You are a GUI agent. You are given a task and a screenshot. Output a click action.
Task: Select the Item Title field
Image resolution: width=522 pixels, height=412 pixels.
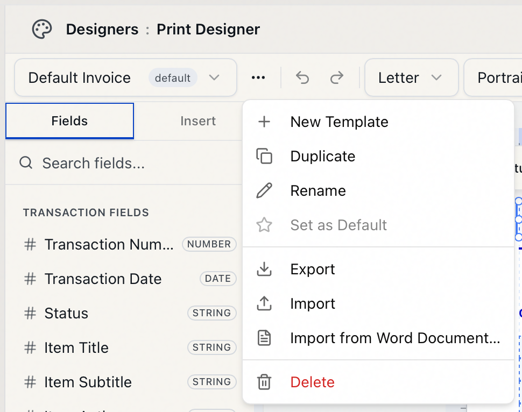pos(130,347)
